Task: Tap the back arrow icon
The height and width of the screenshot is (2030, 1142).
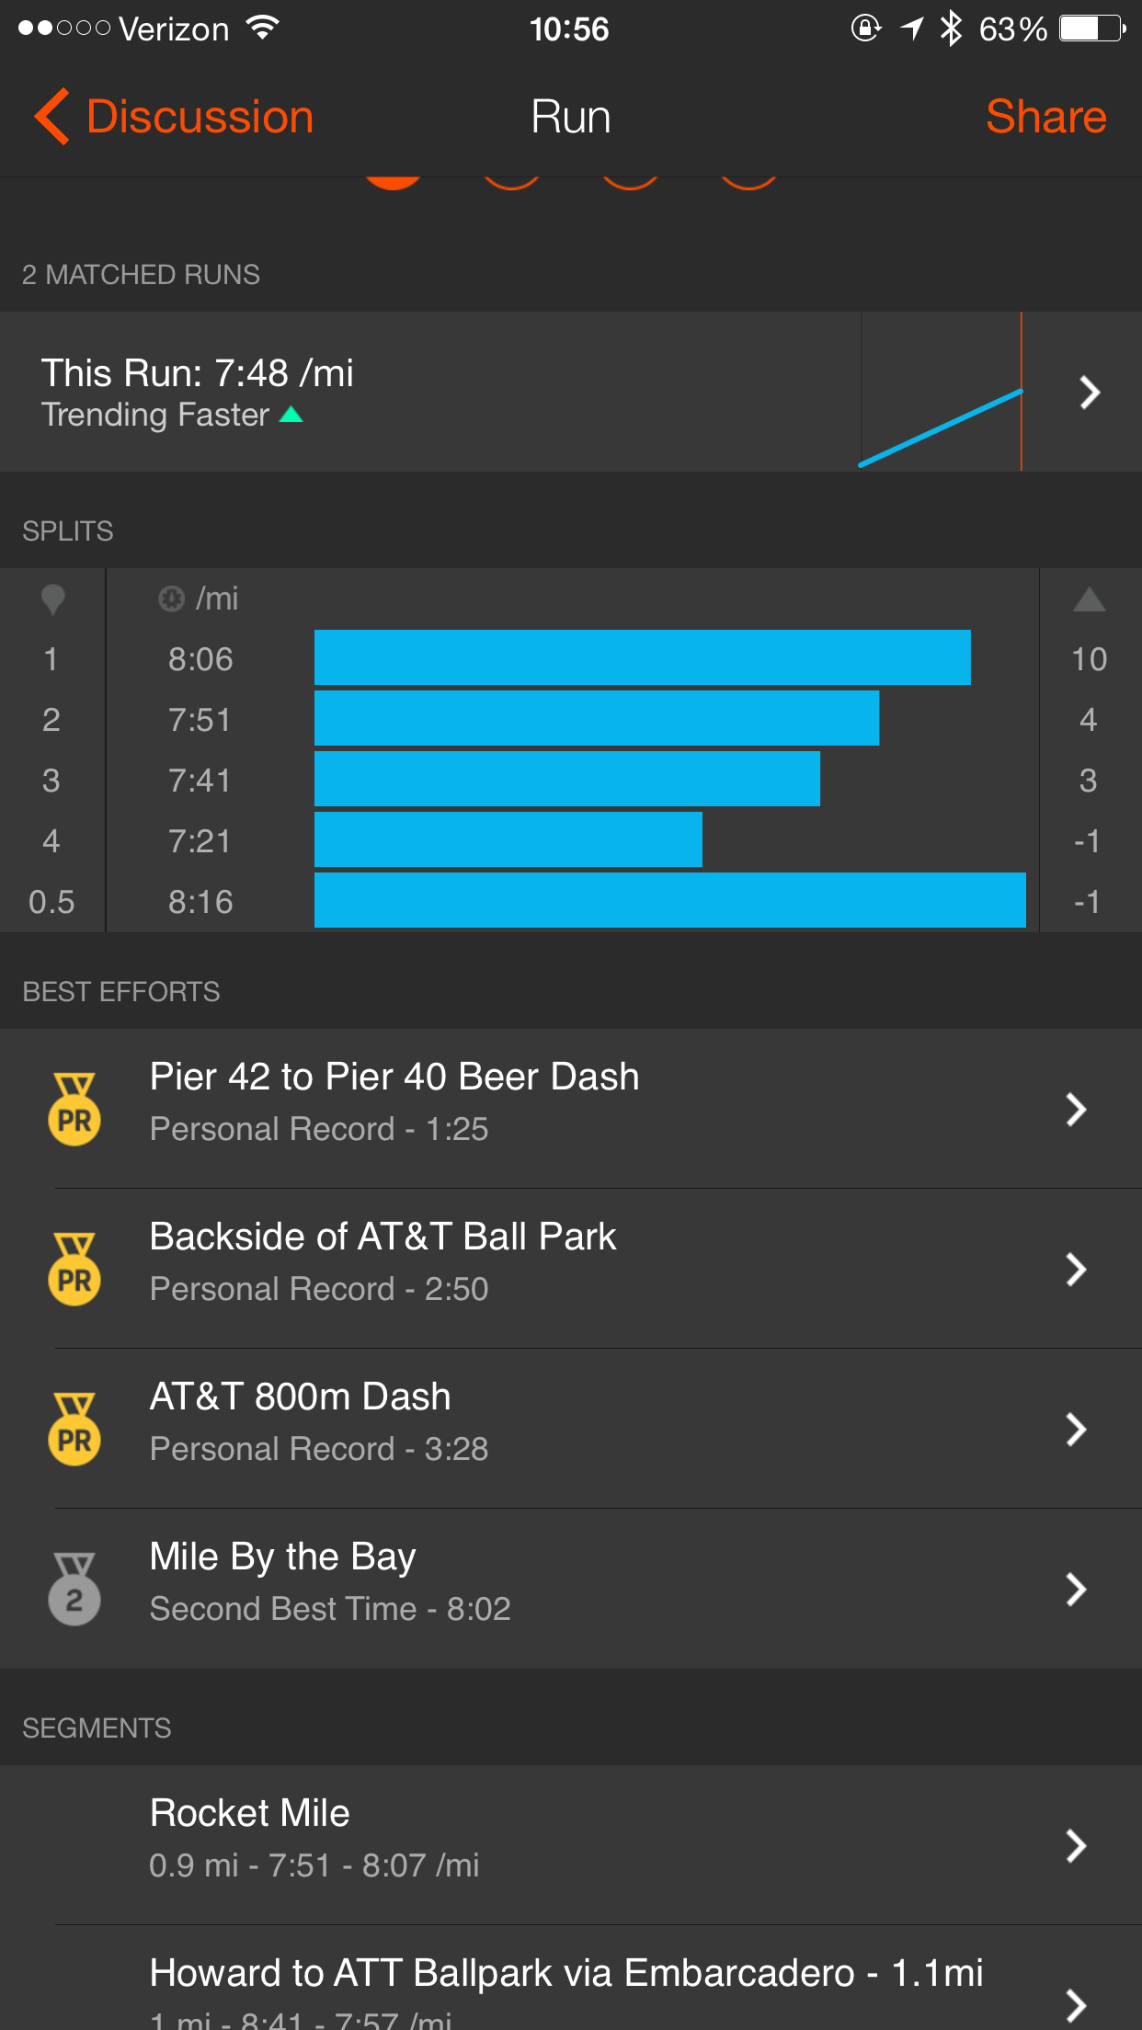Action: 52,117
